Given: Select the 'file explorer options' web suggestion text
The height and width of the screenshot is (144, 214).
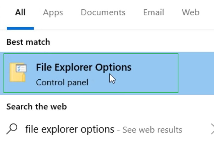Looking at the screenshot, I should 70,129.
